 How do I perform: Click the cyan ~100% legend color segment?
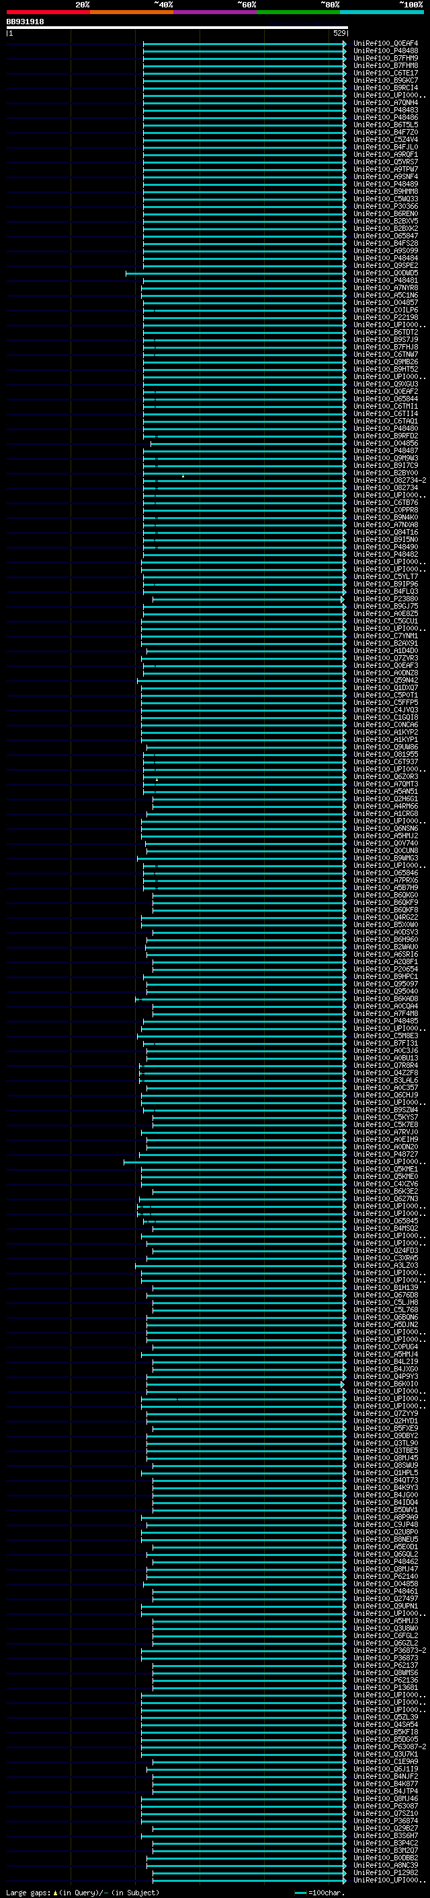pos(382,12)
